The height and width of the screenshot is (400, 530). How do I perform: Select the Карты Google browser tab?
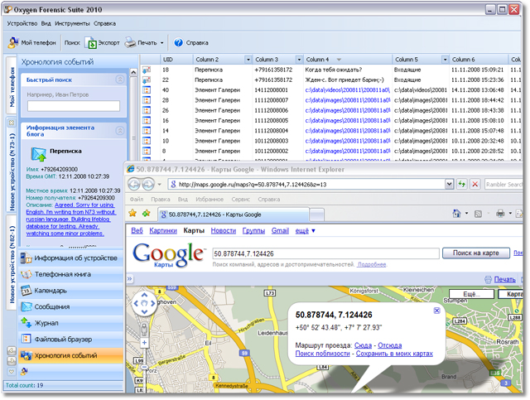pos(234,214)
